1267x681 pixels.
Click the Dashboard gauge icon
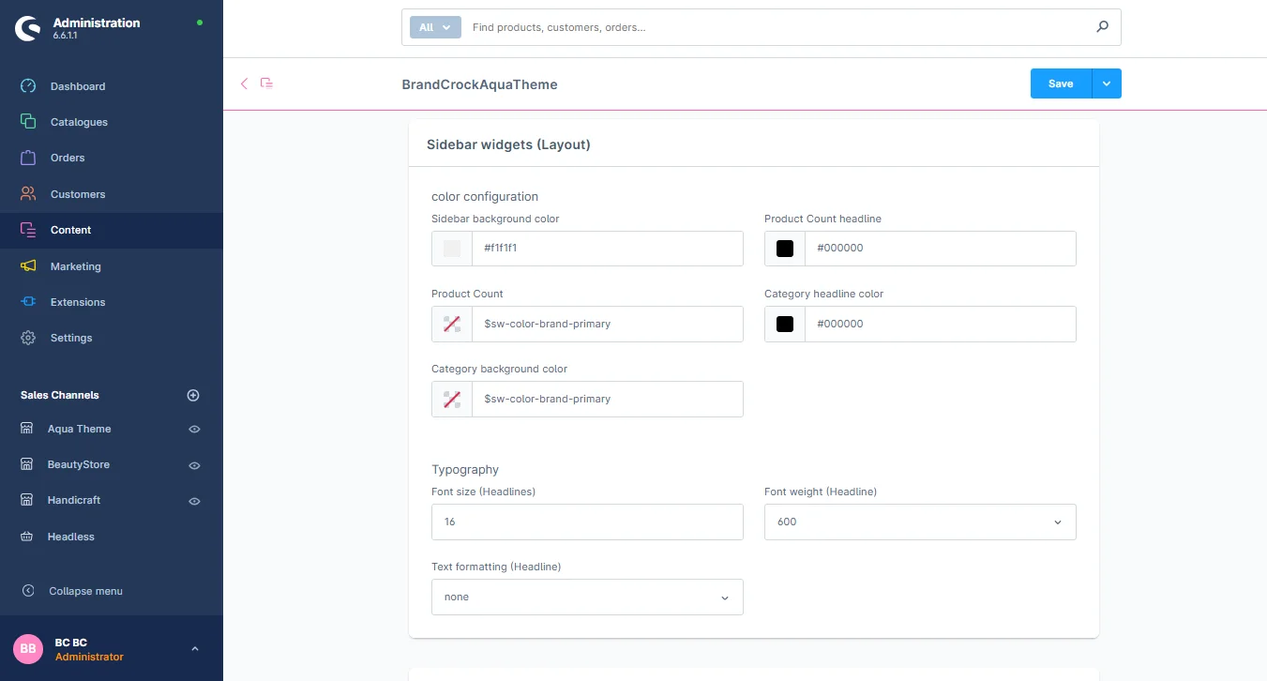click(x=28, y=86)
